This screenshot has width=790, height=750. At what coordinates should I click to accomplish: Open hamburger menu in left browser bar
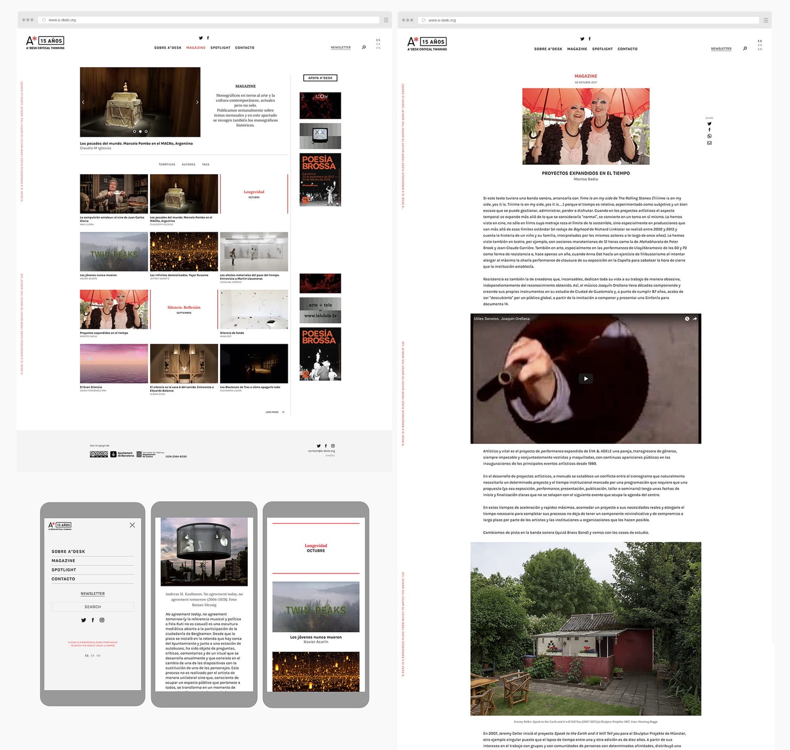pyautogui.click(x=386, y=20)
